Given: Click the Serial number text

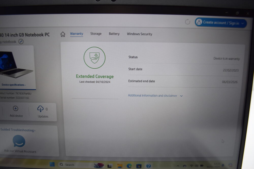Looking at the screenshot, I should (15, 98).
